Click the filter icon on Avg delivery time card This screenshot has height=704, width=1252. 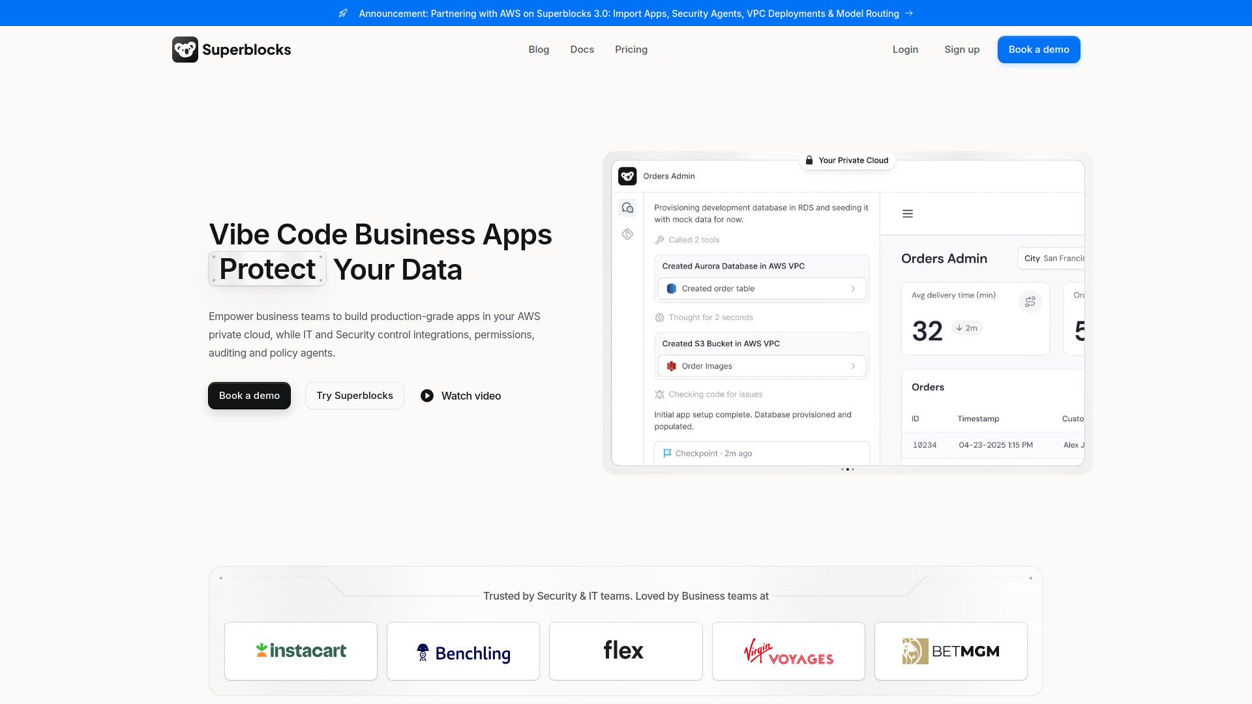click(1030, 302)
